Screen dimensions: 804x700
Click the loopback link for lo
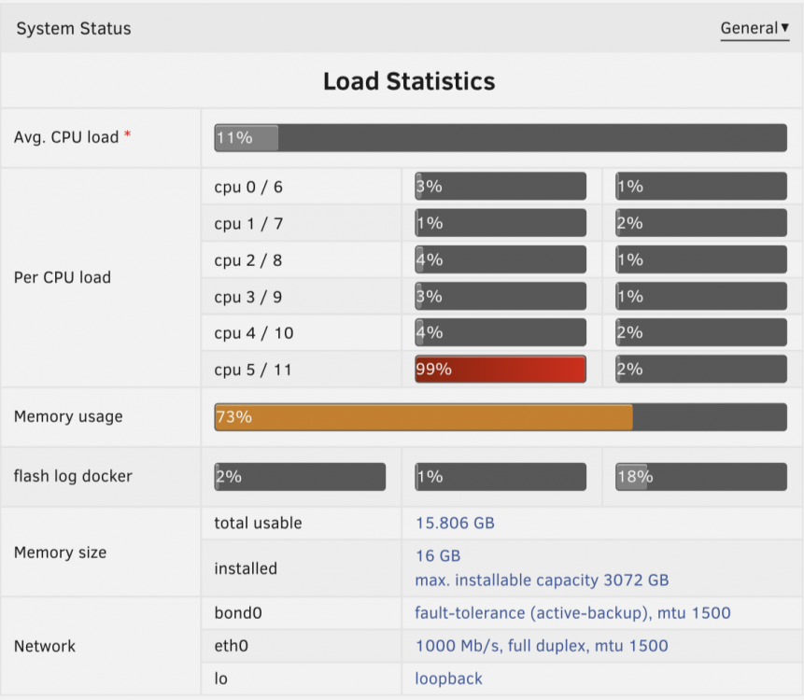point(448,679)
